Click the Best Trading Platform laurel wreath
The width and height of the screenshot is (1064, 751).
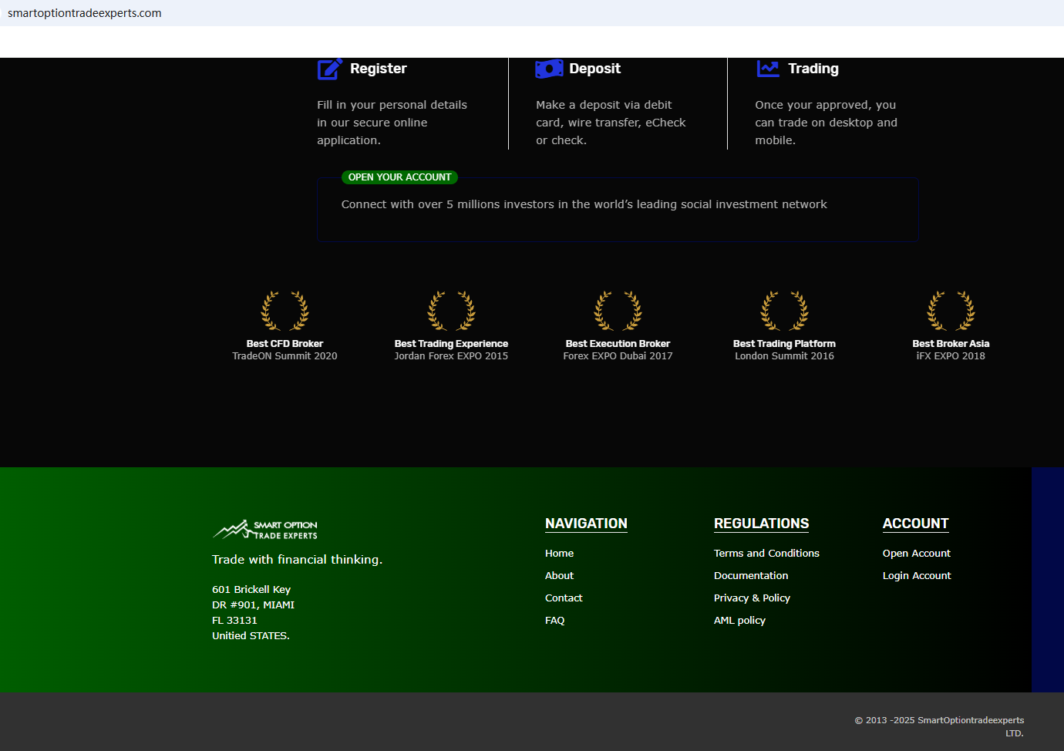784,311
